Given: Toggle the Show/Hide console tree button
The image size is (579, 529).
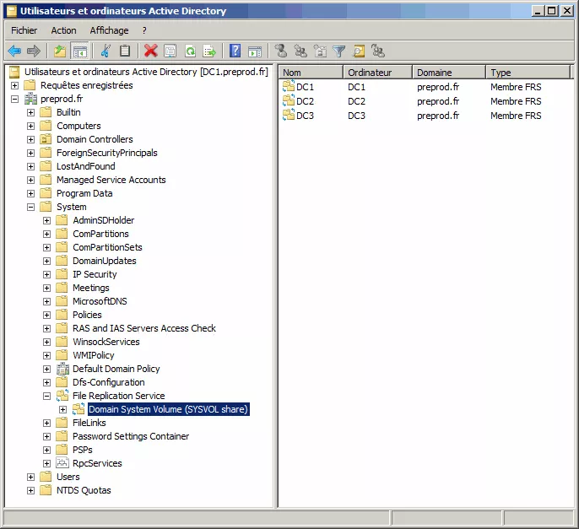Looking at the screenshot, I should (79, 51).
